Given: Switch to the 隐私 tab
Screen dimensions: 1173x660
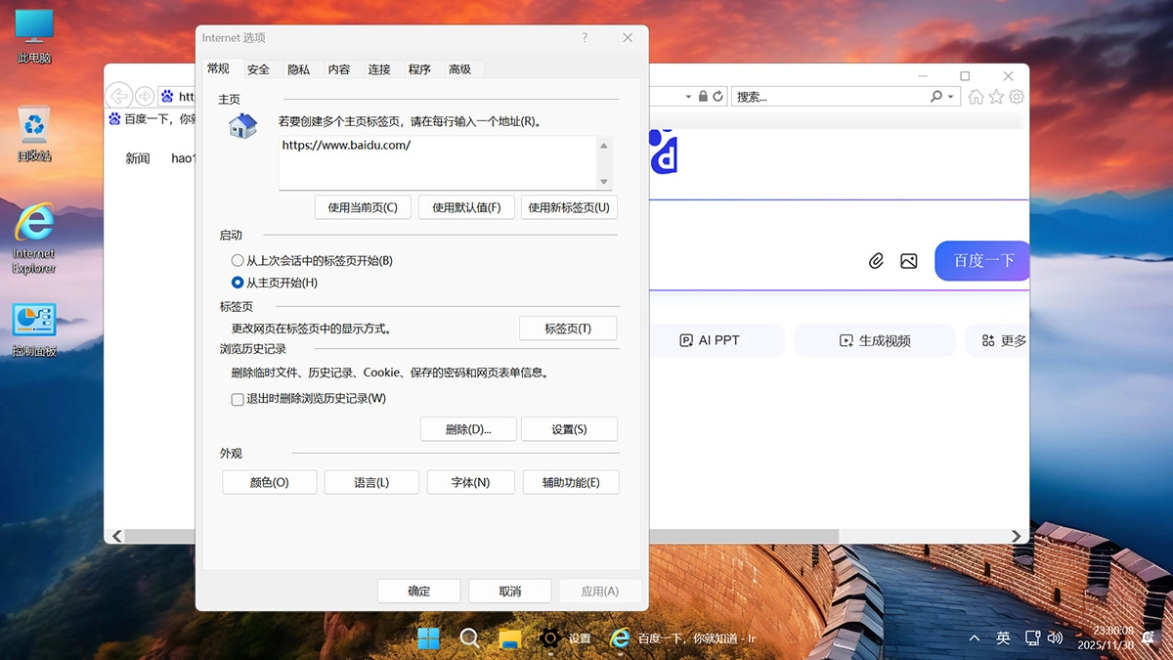Looking at the screenshot, I should pos(298,69).
